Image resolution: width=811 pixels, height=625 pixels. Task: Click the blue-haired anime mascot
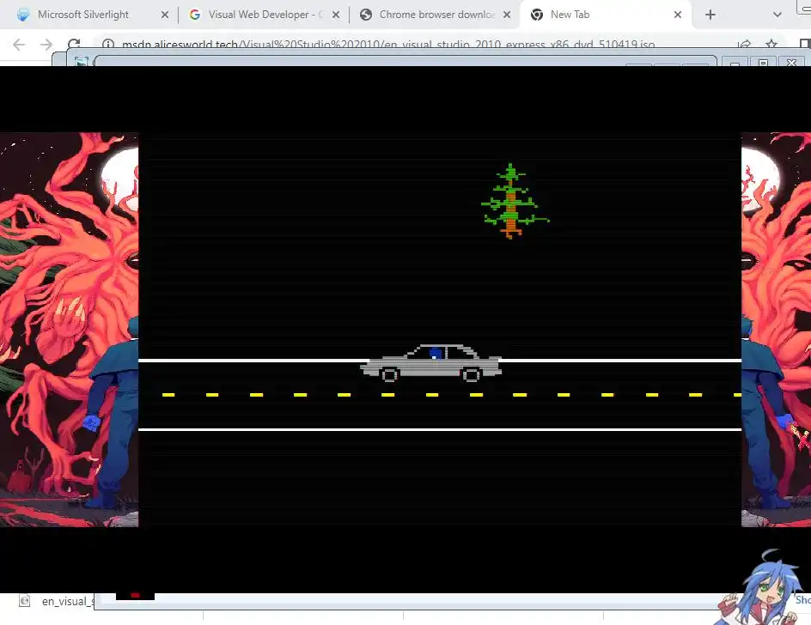[760, 588]
